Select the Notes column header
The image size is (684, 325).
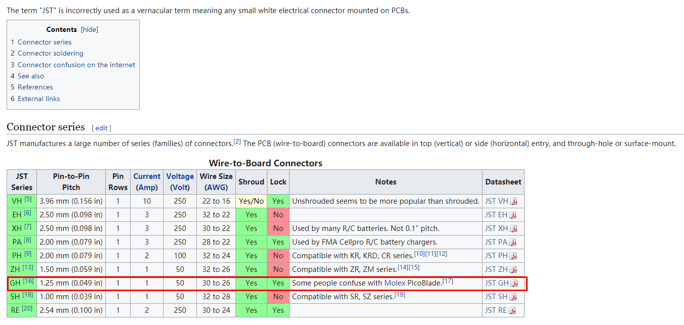(386, 182)
